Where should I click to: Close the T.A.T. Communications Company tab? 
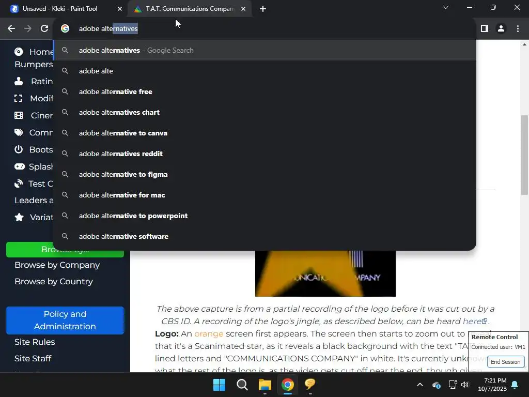(x=243, y=9)
